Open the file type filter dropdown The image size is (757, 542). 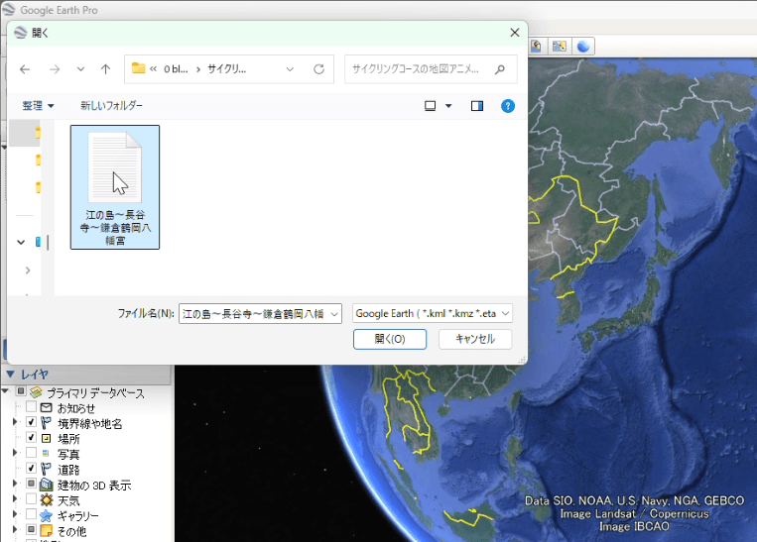pos(433,313)
